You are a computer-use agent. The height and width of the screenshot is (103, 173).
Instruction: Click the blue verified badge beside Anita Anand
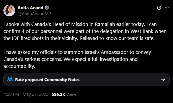point(47,8)
